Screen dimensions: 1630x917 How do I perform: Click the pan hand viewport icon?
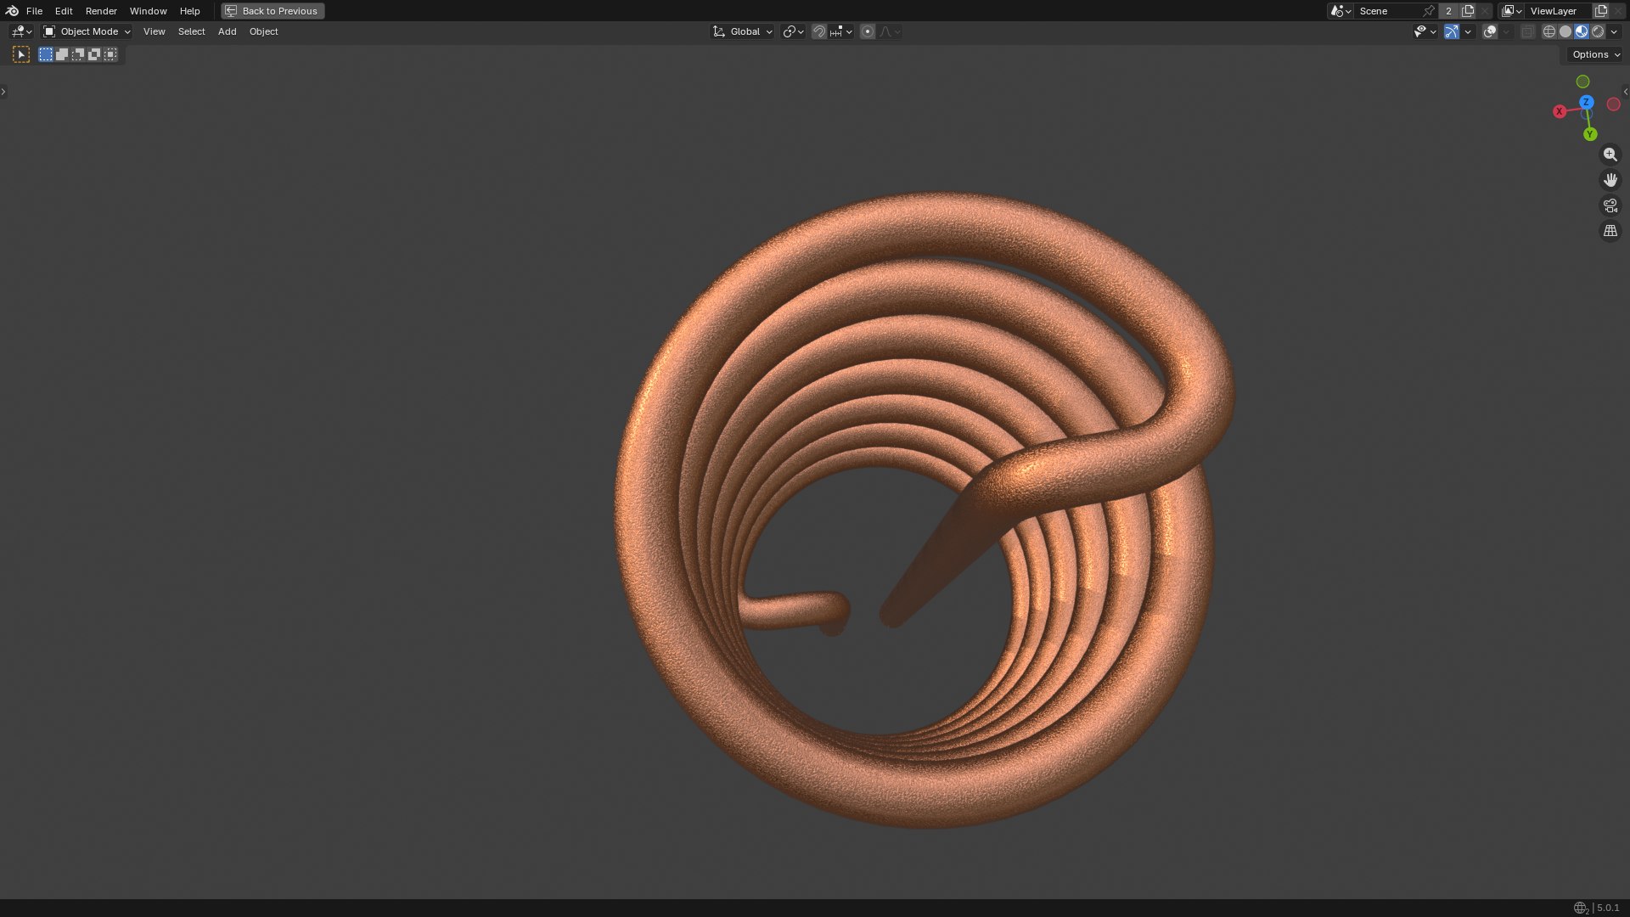(1610, 180)
